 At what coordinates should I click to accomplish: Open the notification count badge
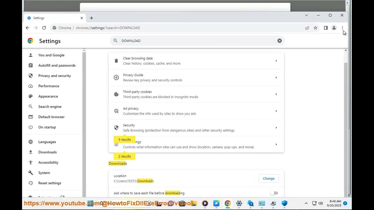[x=345, y=203]
